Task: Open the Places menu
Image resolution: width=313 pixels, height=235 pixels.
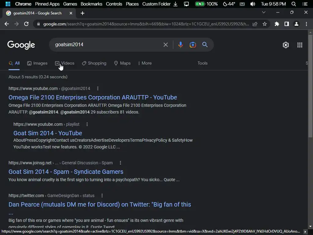Action: 132,4
